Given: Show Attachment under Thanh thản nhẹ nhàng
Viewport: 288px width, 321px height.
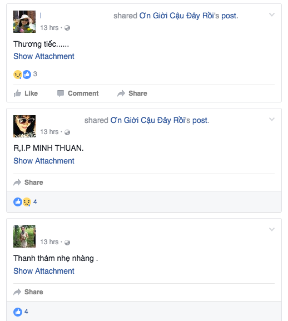Looking at the screenshot, I should point(44,271).
